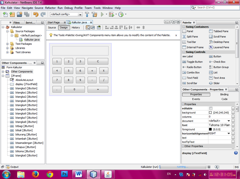Switch to the Files tab

(16, 23)
